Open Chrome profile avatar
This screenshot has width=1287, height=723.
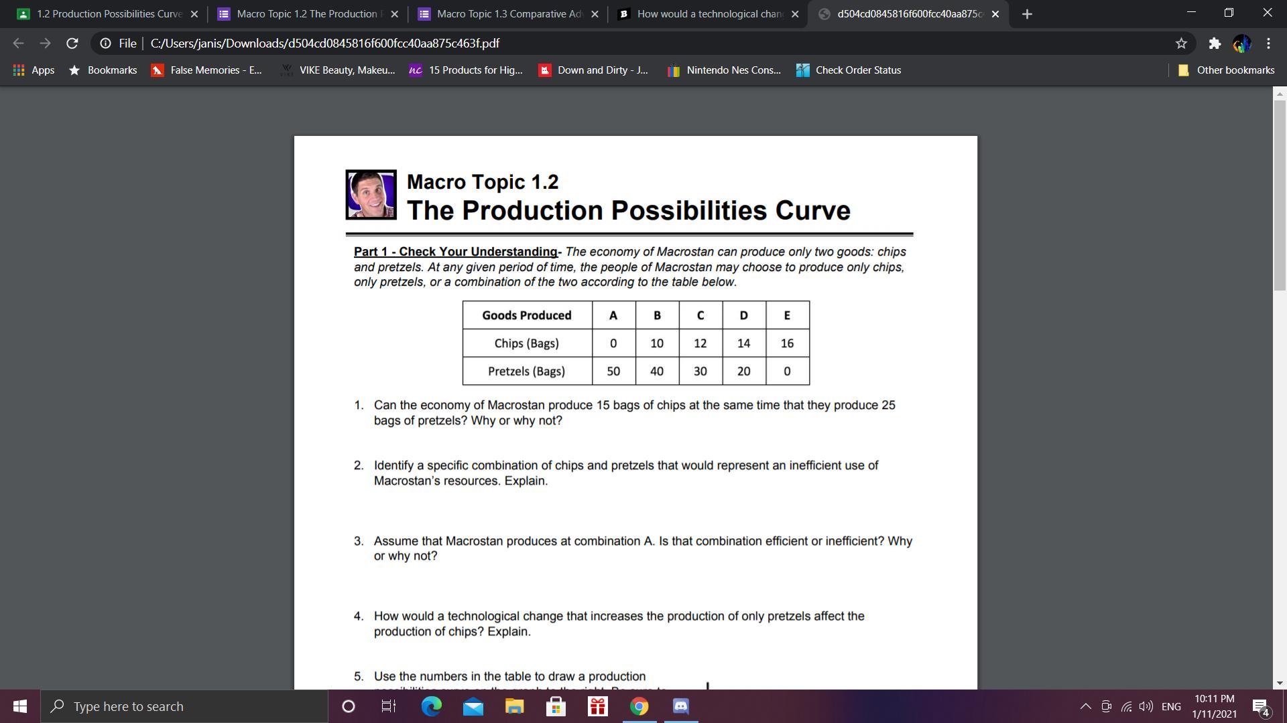[x=1241, y=44]
